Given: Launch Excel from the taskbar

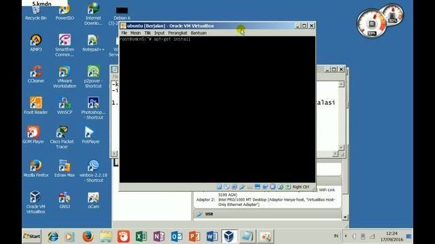Looking at the screenshot, I should click(141, 237).
